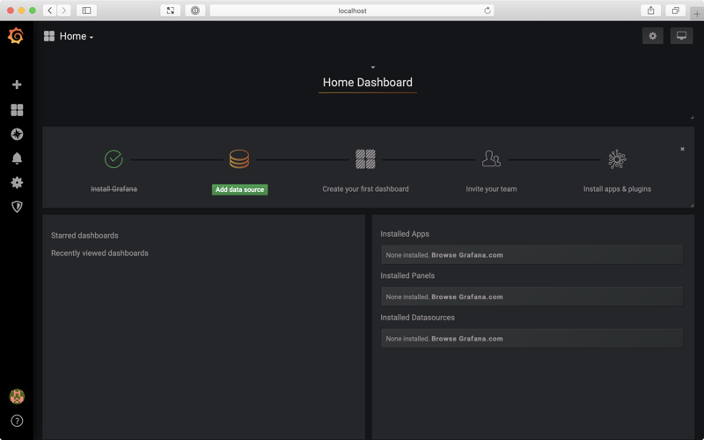Click the Grafana logo in sidebar

click(x=16, y=35)
